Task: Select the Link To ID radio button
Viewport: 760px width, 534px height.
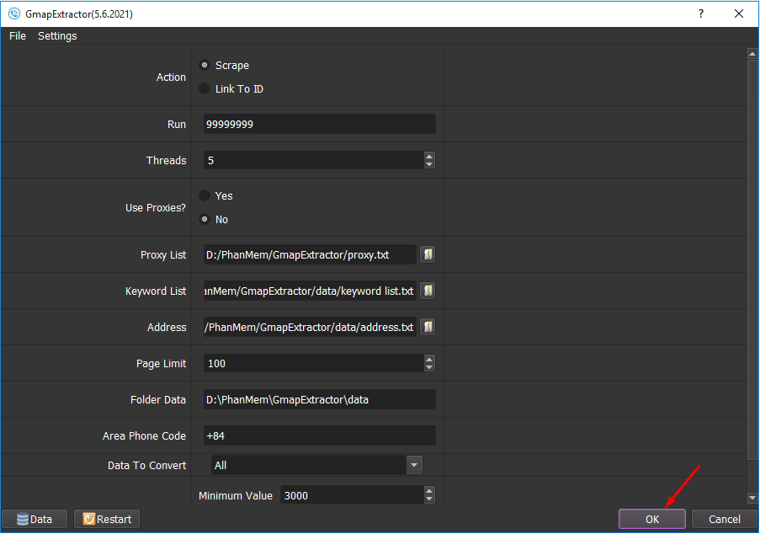Action: [x=205, y=88]
